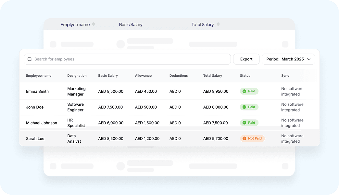Click the horizontal scrollbar under the table
The image size is (339, 195).
coord(141,147)
